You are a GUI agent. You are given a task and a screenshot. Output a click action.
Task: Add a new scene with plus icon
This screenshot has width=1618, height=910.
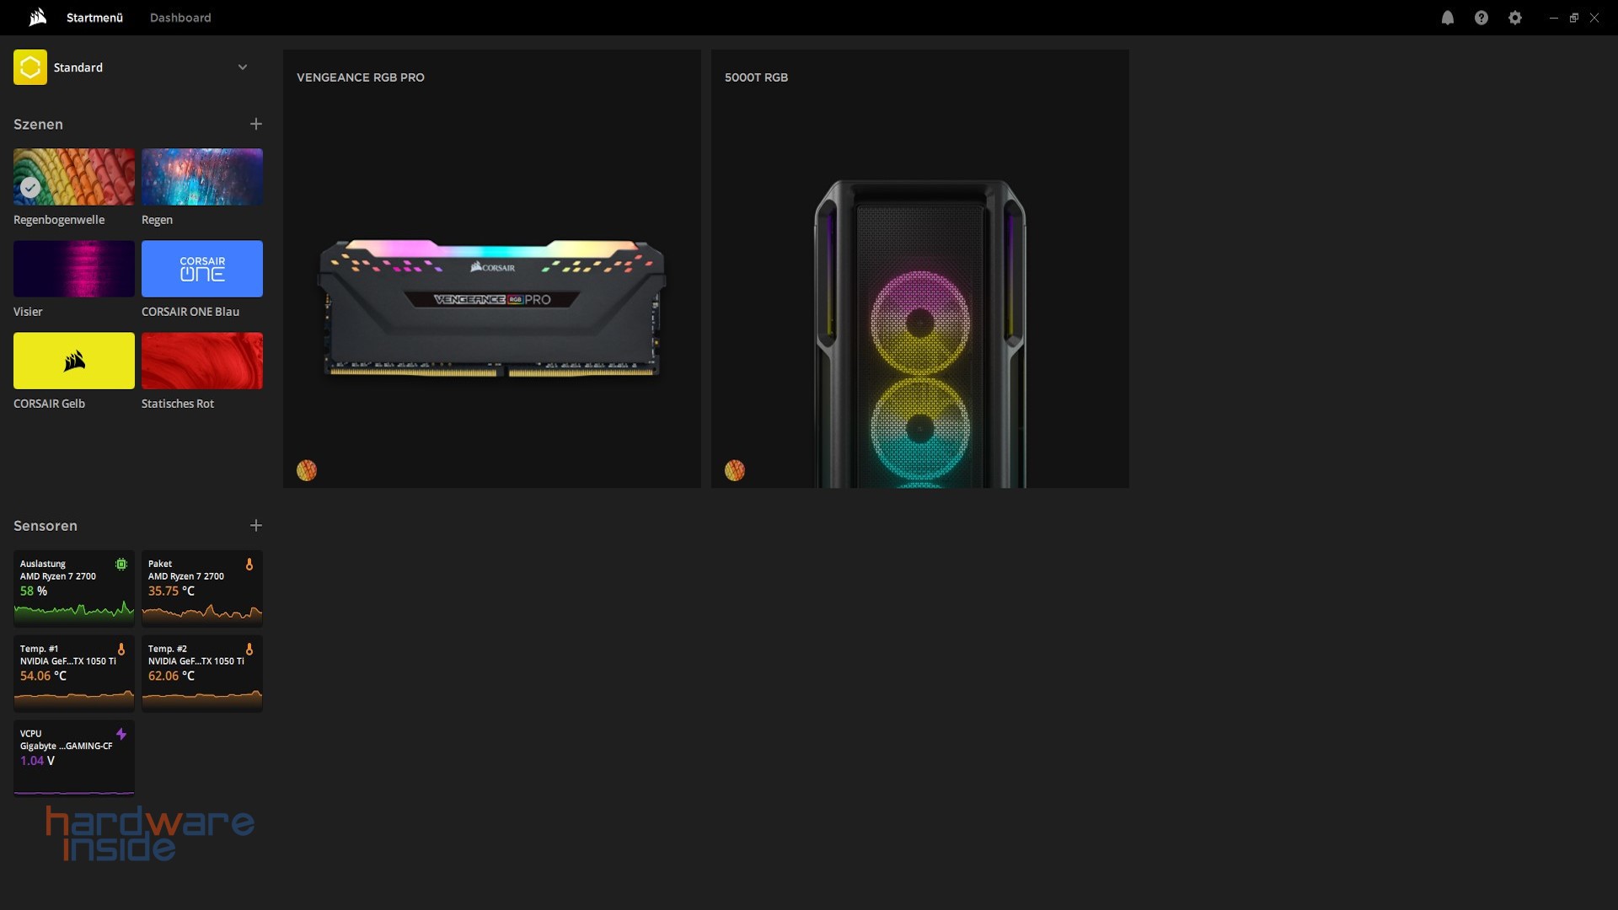pos(255,124)
